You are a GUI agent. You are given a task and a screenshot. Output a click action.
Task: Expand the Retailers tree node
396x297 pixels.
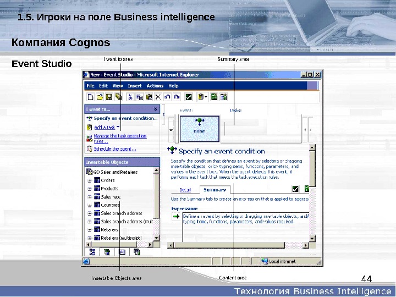(x=90, y=230)
